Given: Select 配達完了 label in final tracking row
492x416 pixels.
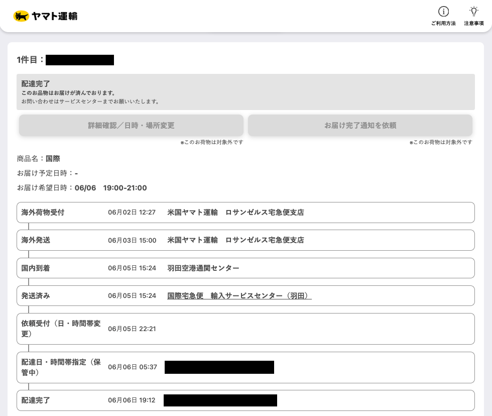Looking at the screenshot, I should tap(36, 400).
